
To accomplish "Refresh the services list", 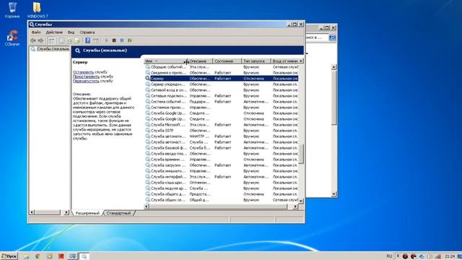I will (x=70, y=40).
